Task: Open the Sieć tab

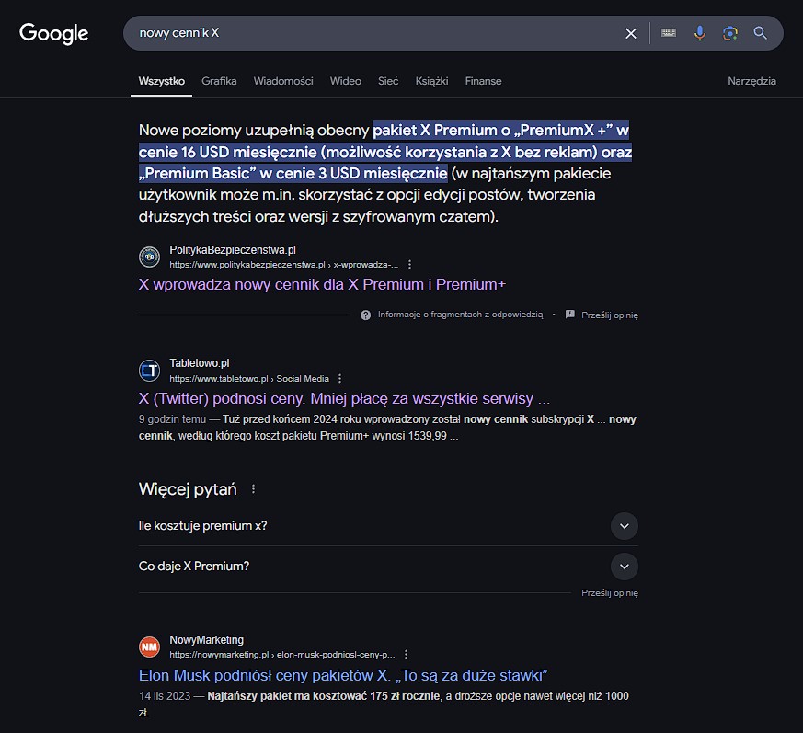Action: (387, 81)
